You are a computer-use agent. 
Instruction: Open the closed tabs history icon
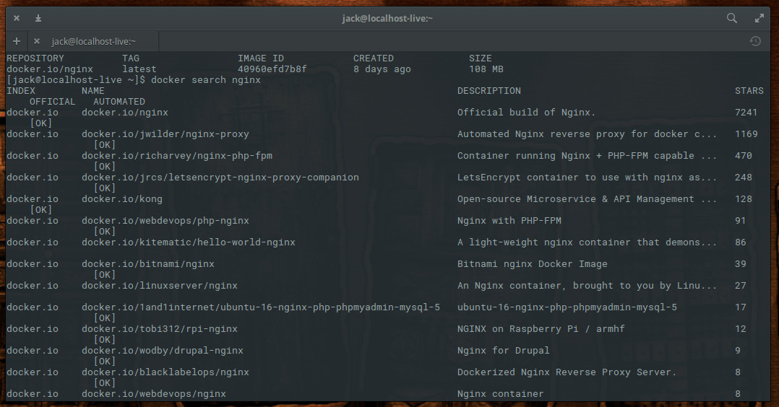[755, 41]
